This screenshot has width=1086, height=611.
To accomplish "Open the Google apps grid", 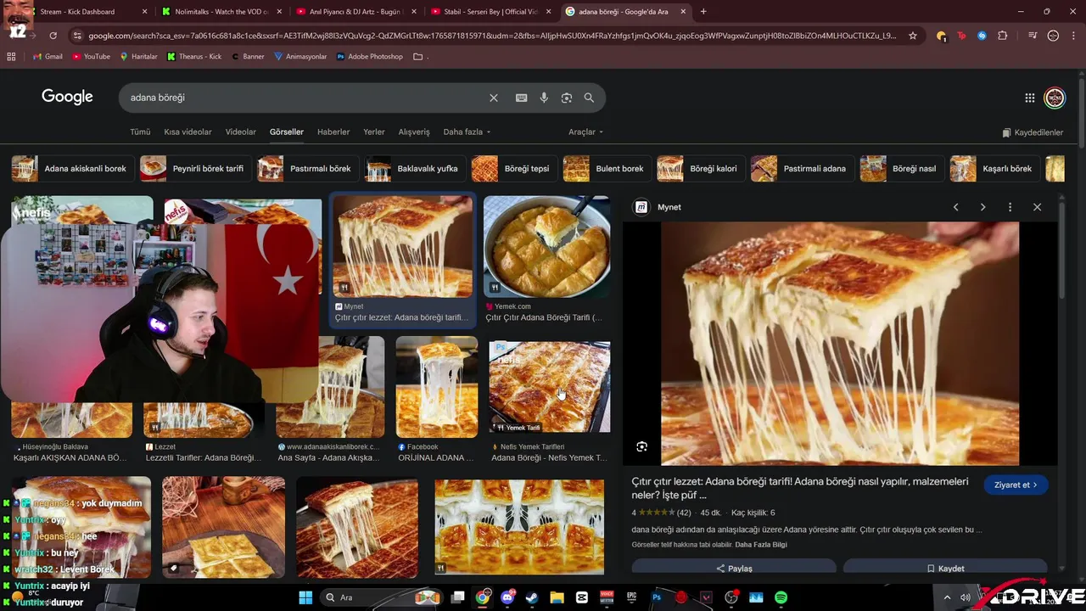I will (1030, 98).
